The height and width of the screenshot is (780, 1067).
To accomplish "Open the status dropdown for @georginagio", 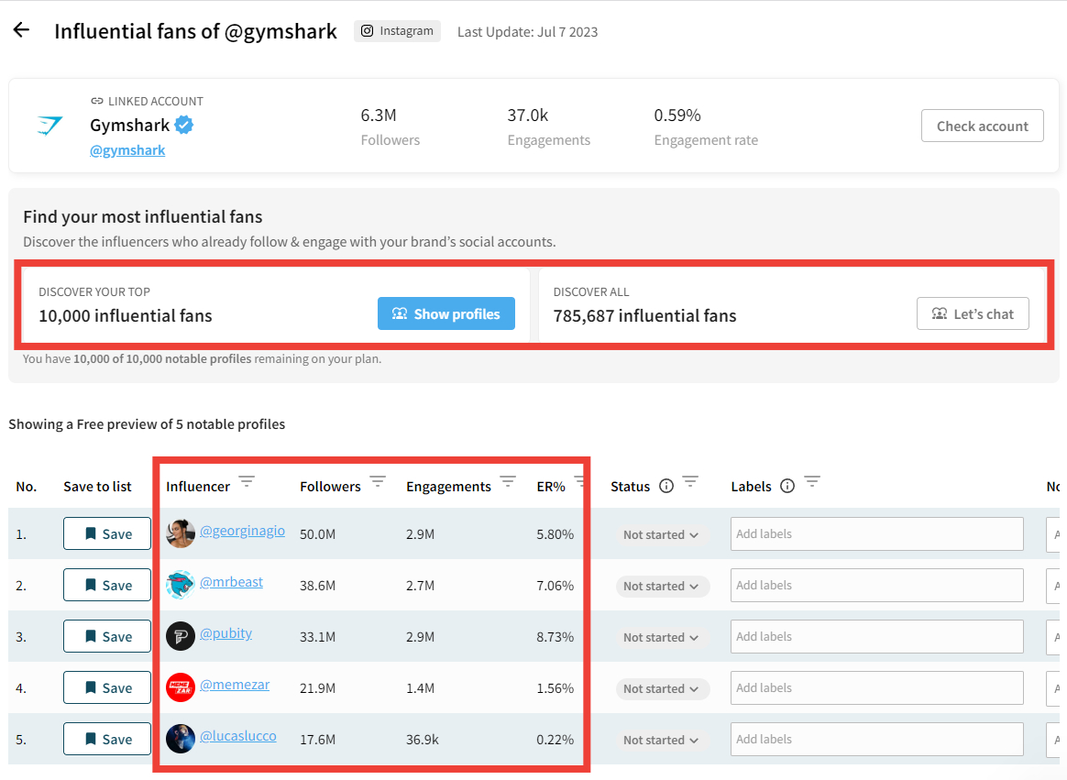I will (662, 535).
